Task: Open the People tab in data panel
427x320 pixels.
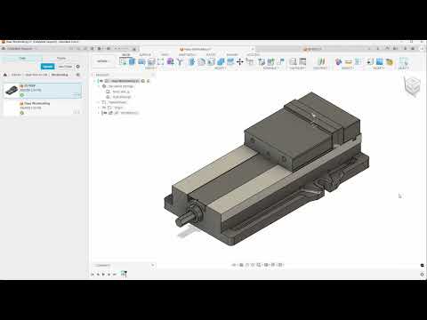Action: pyautogui.click(x=61, y=58)
